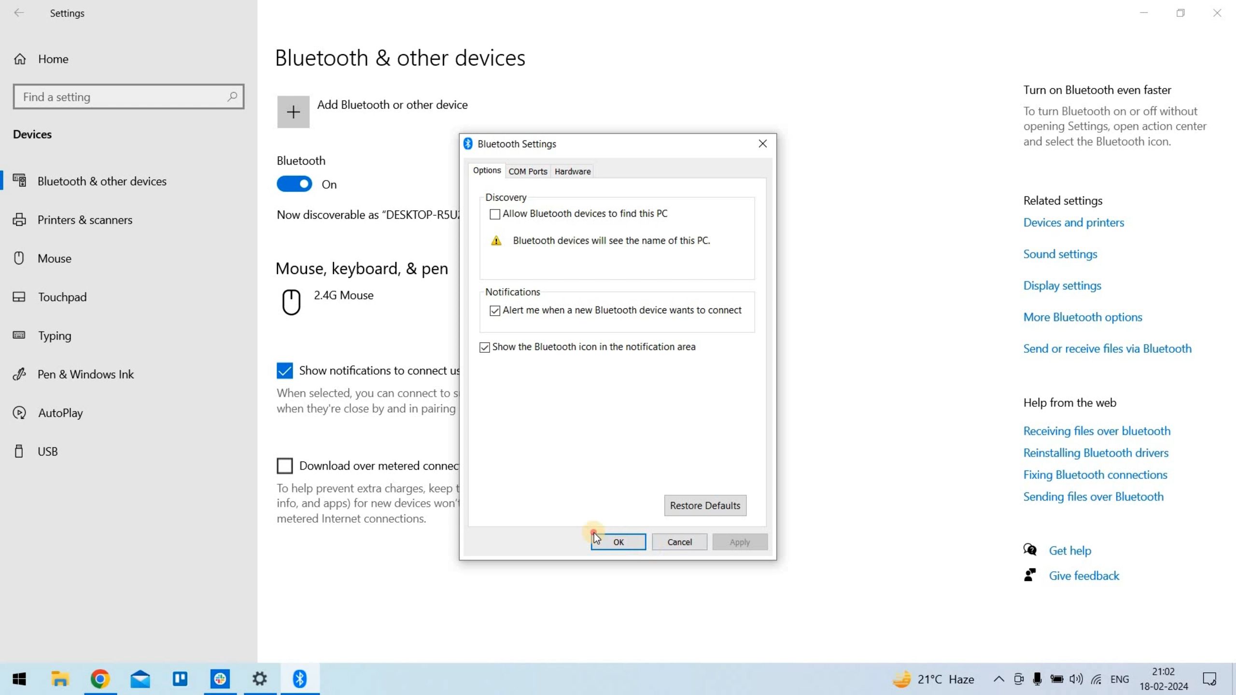Image resolution: width=1236 pixels, height=695 pixels.
Task: Check Allow Bluetooth devices to find this PC
Action: click(x=495, y=214)
